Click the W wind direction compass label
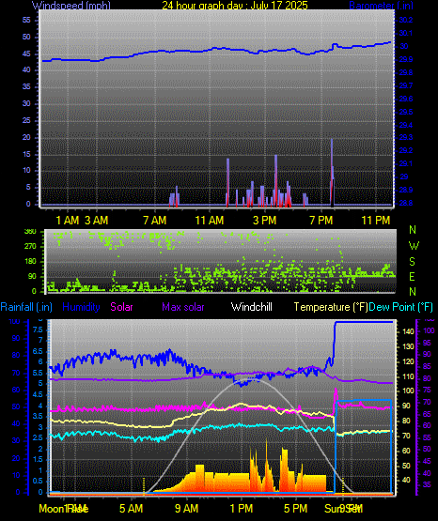 414,246
